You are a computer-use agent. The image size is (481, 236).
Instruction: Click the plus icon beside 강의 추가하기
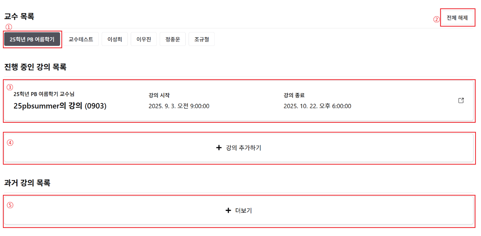pos(219,148)
